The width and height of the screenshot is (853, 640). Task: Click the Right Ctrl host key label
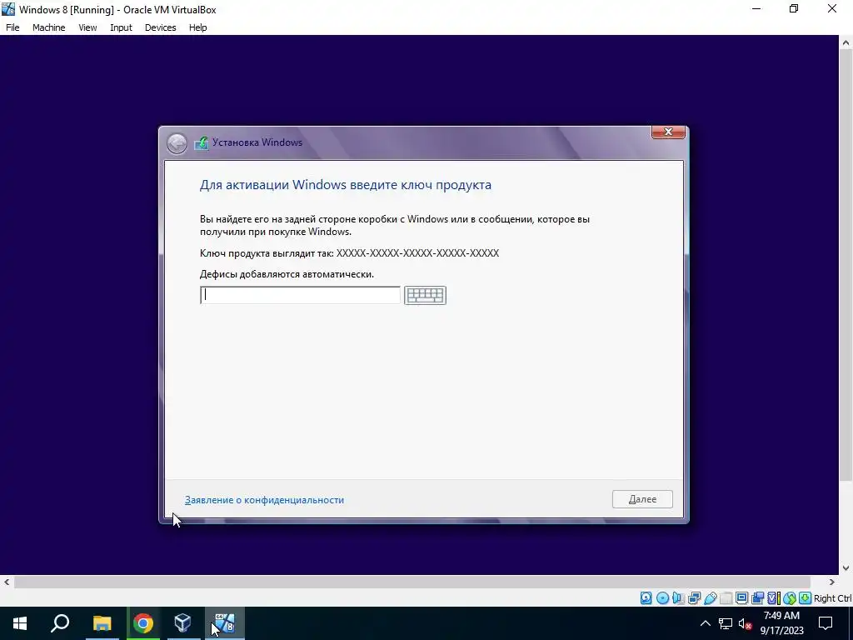click(832, 598)
